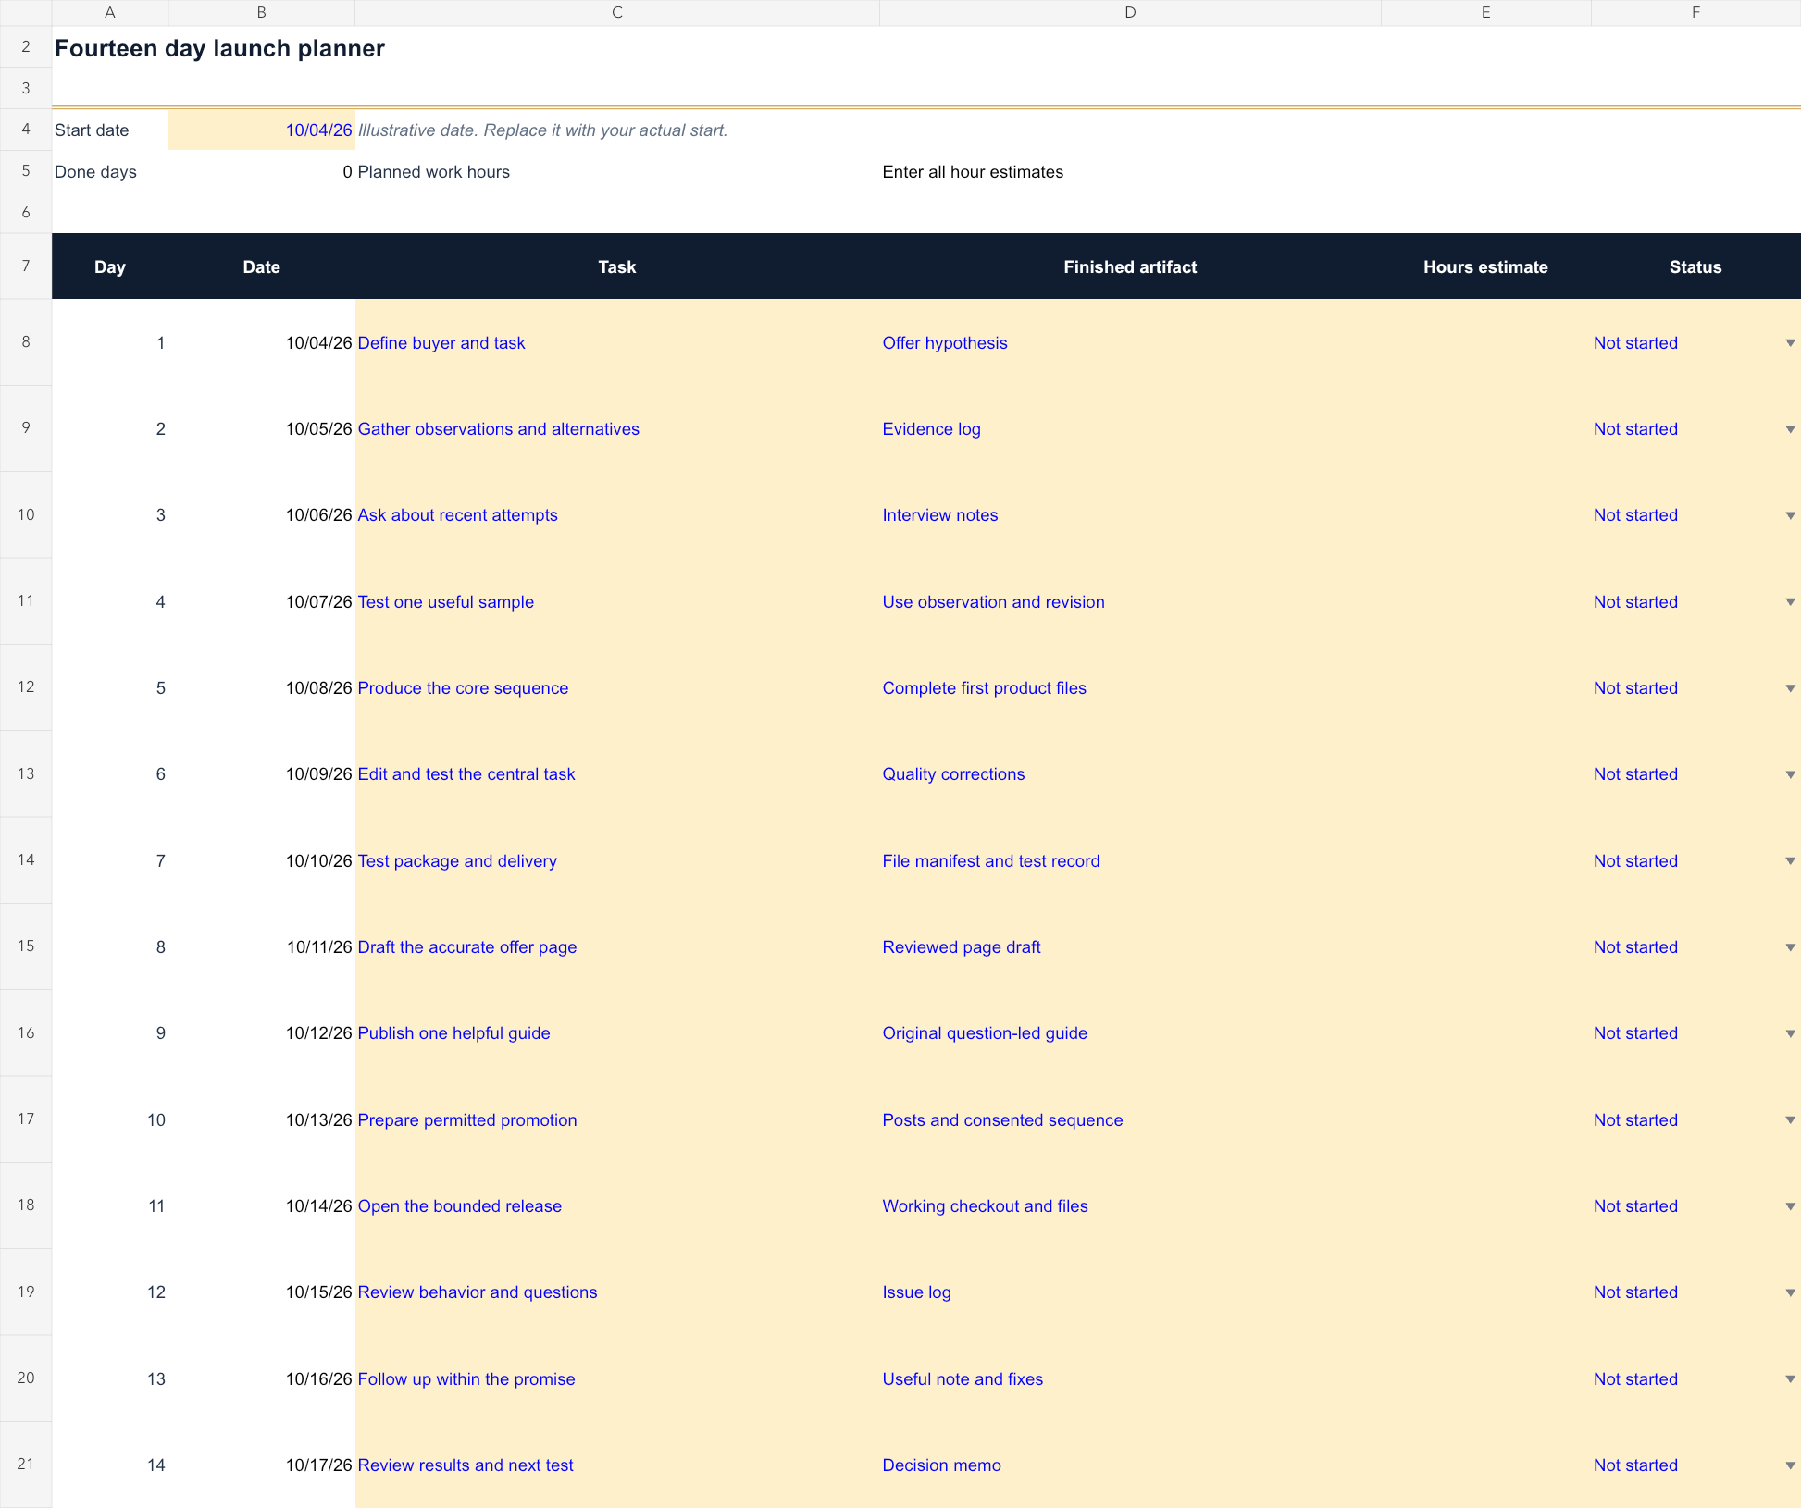
Task: Open the Status dropdown for Test package and delivery
Action: coord(1790,861)
